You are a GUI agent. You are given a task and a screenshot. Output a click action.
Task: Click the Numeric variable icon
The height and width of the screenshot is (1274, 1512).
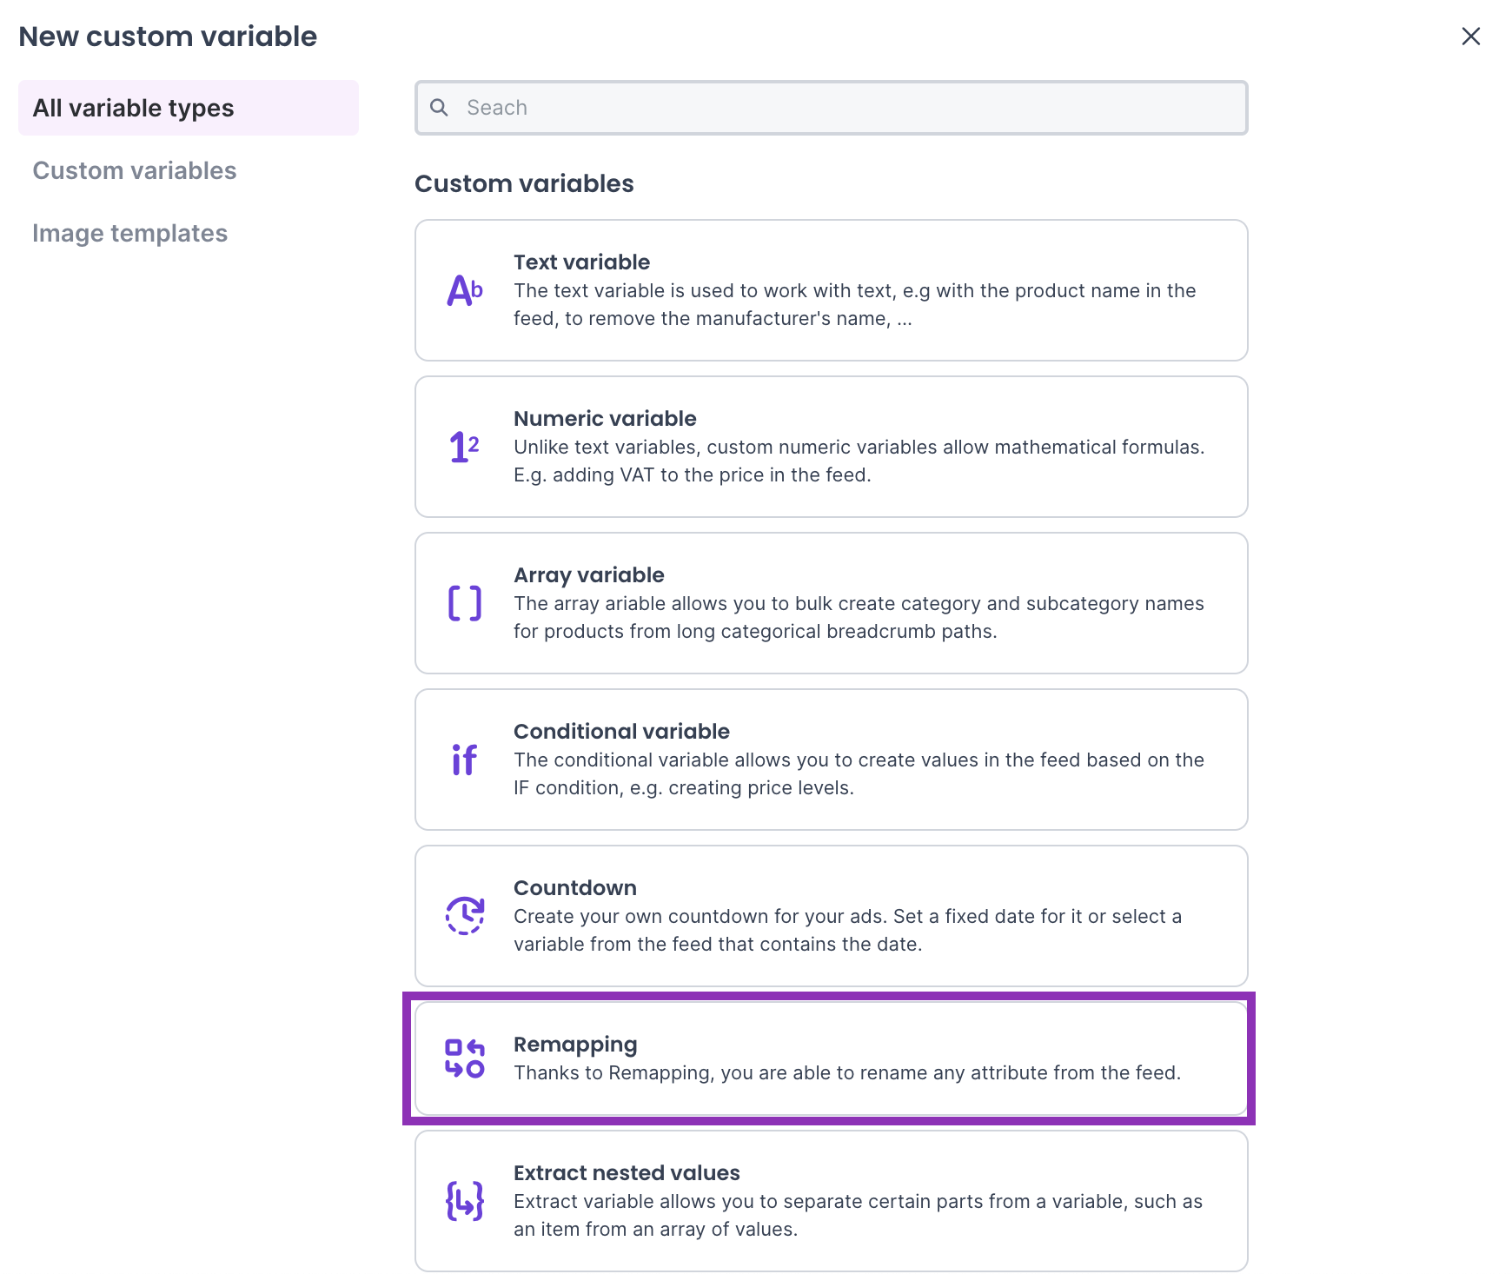(x=464, y=447)
